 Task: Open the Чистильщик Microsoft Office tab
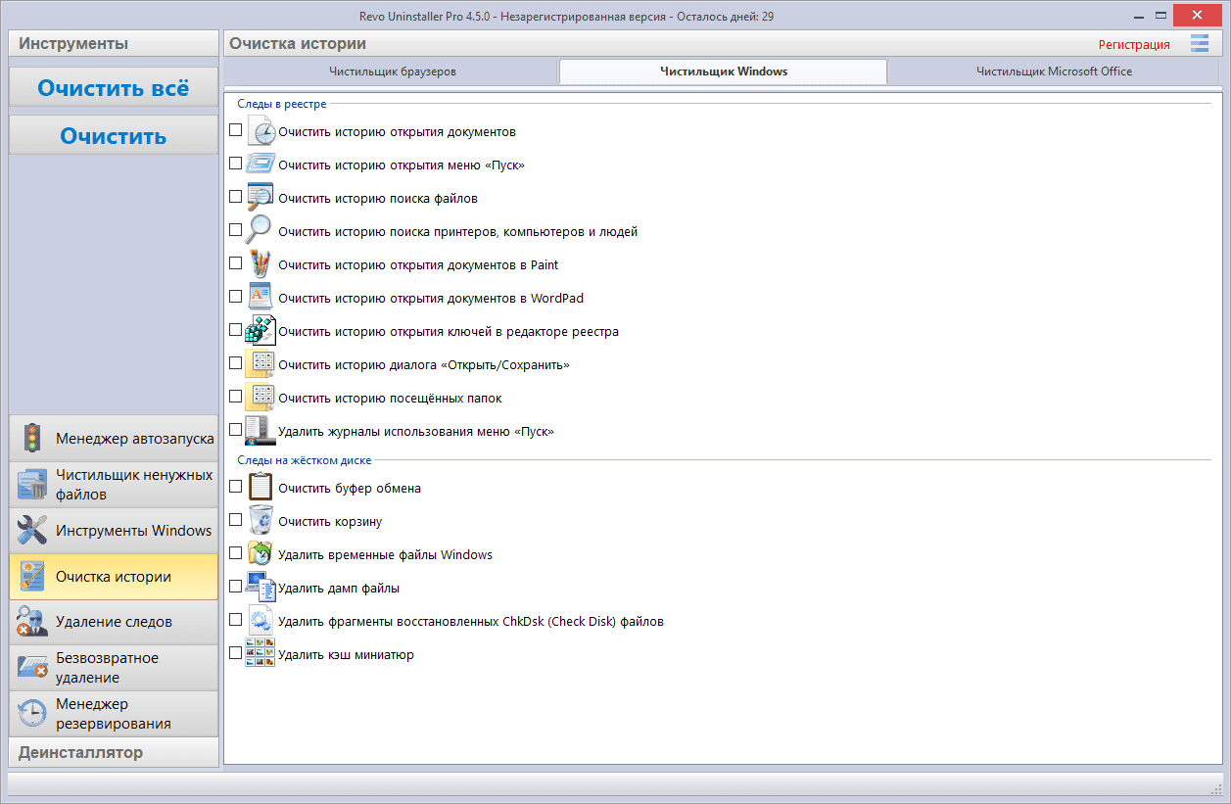1054,71
